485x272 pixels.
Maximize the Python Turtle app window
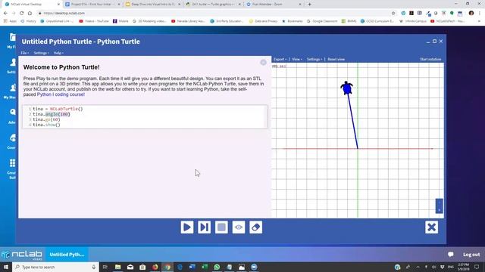[x=434, y=42]
